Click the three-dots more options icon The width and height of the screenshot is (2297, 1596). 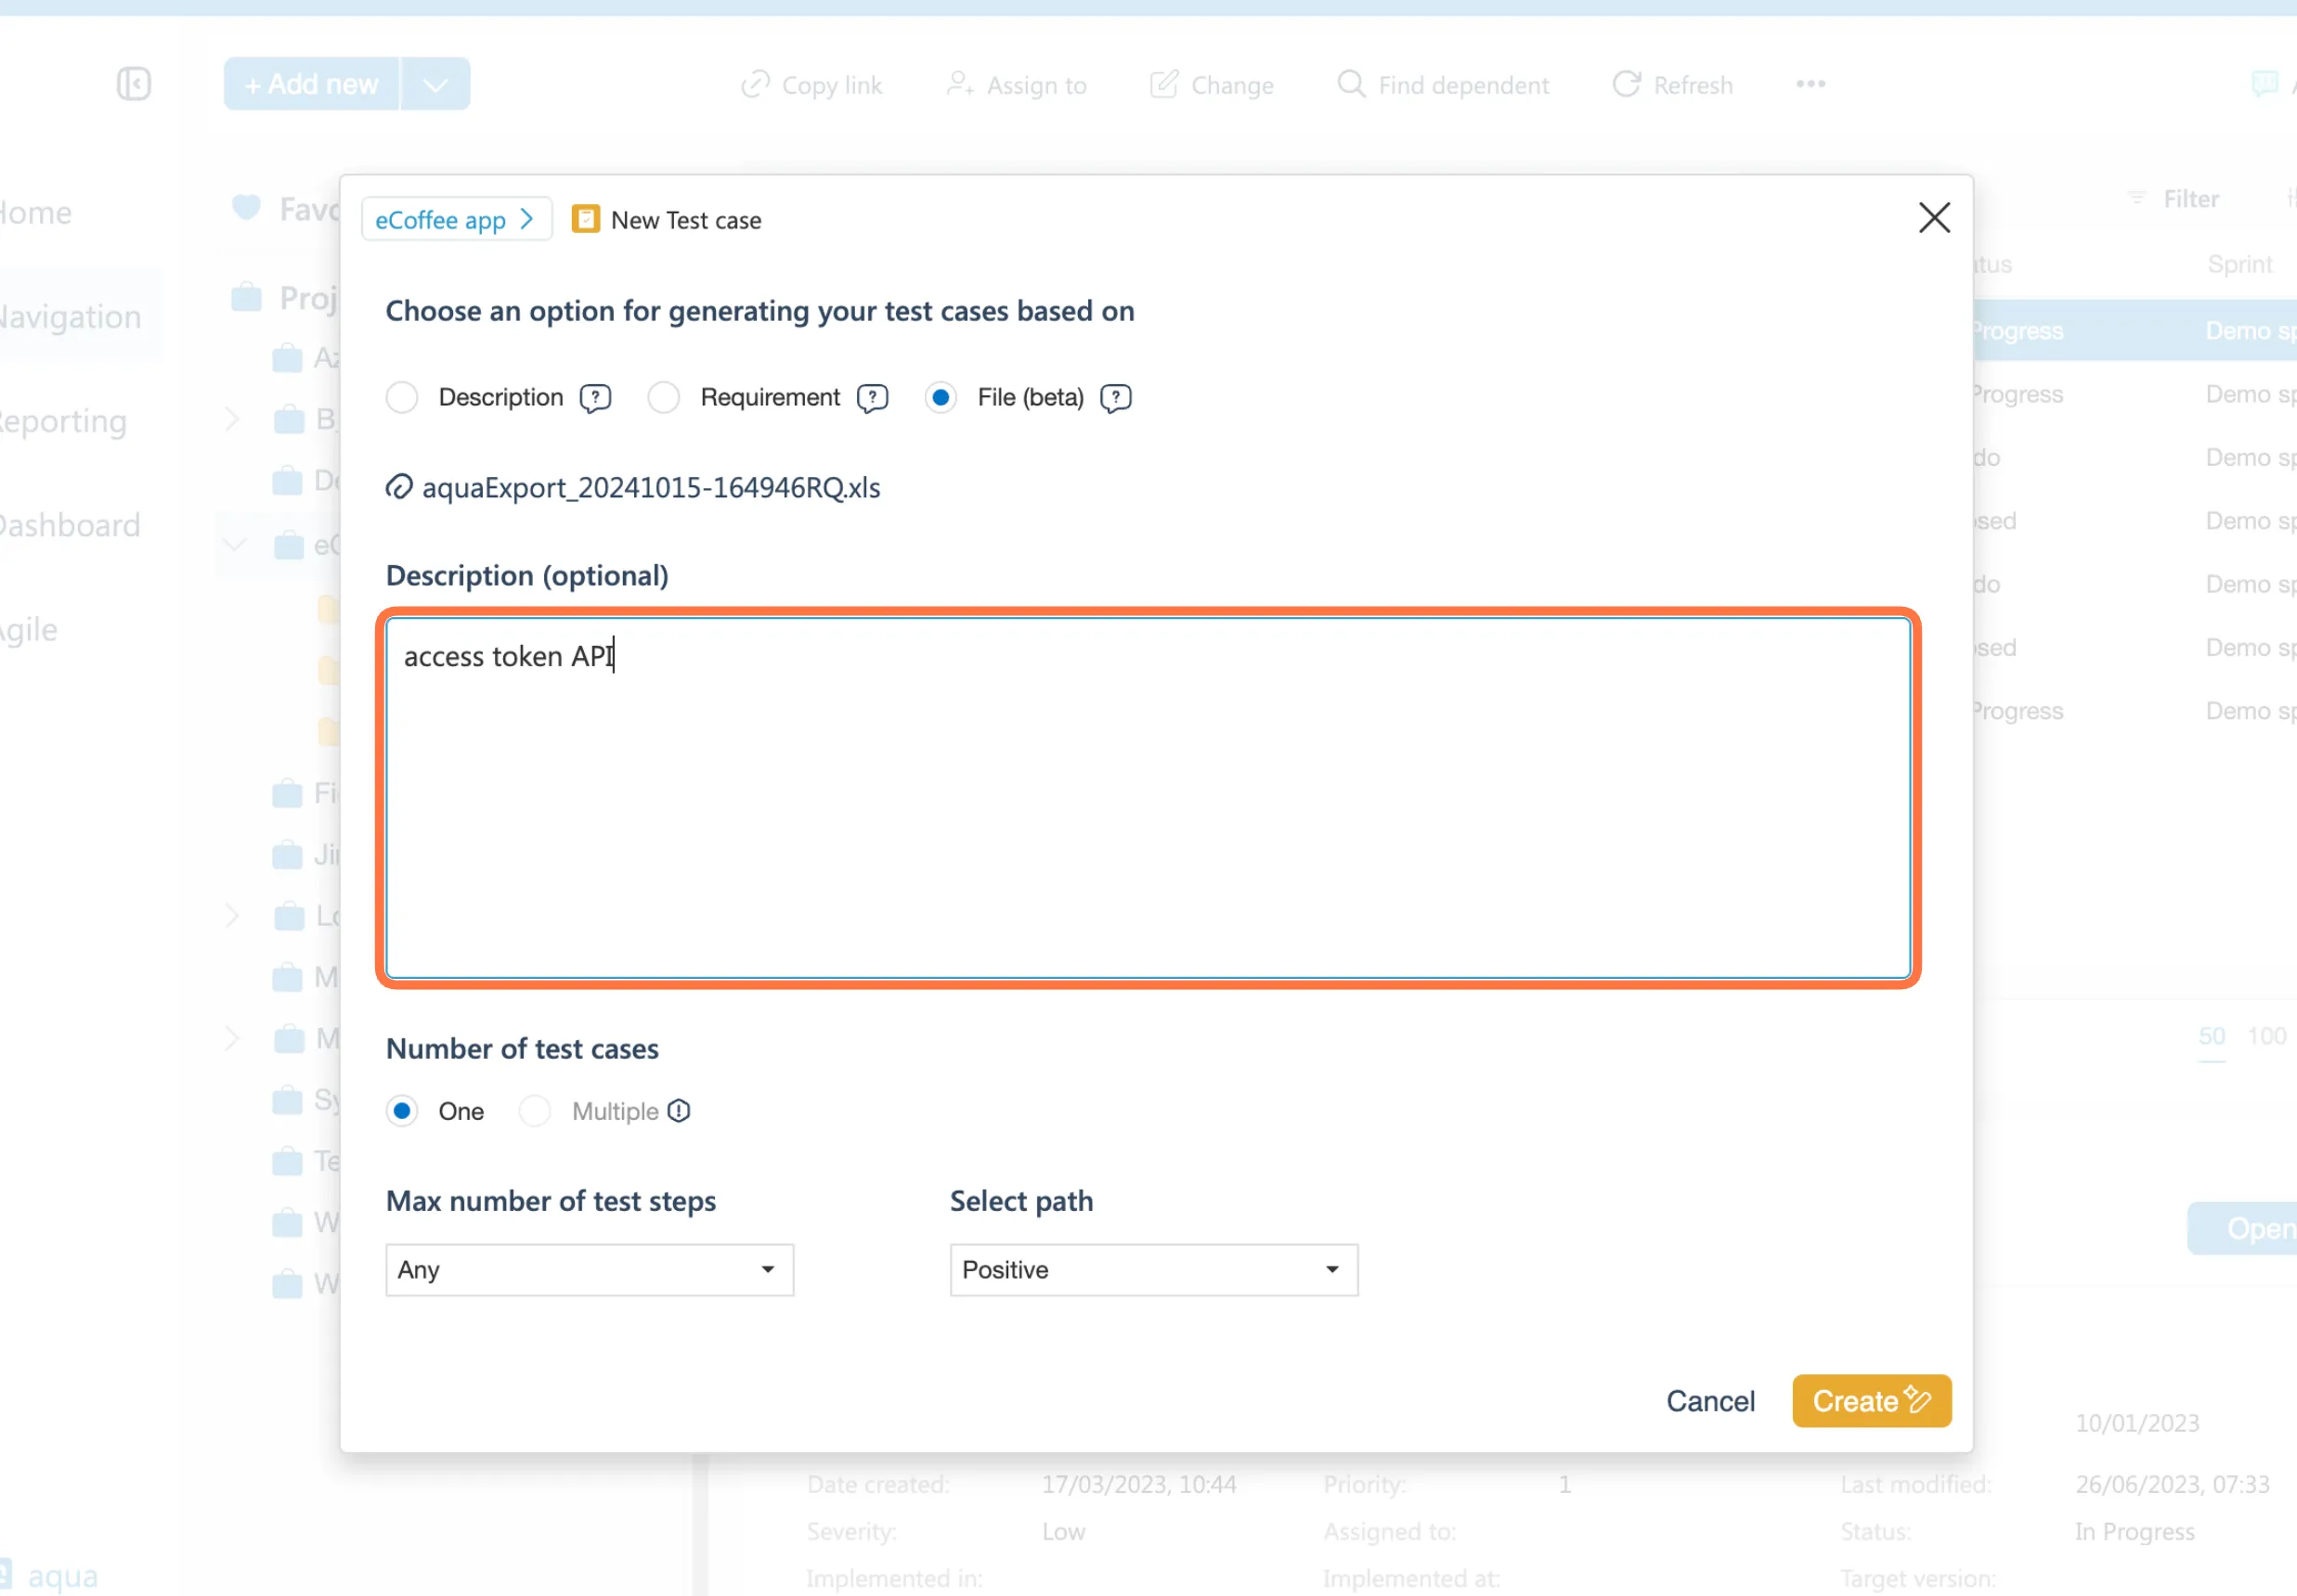(x=1810, y=84)
